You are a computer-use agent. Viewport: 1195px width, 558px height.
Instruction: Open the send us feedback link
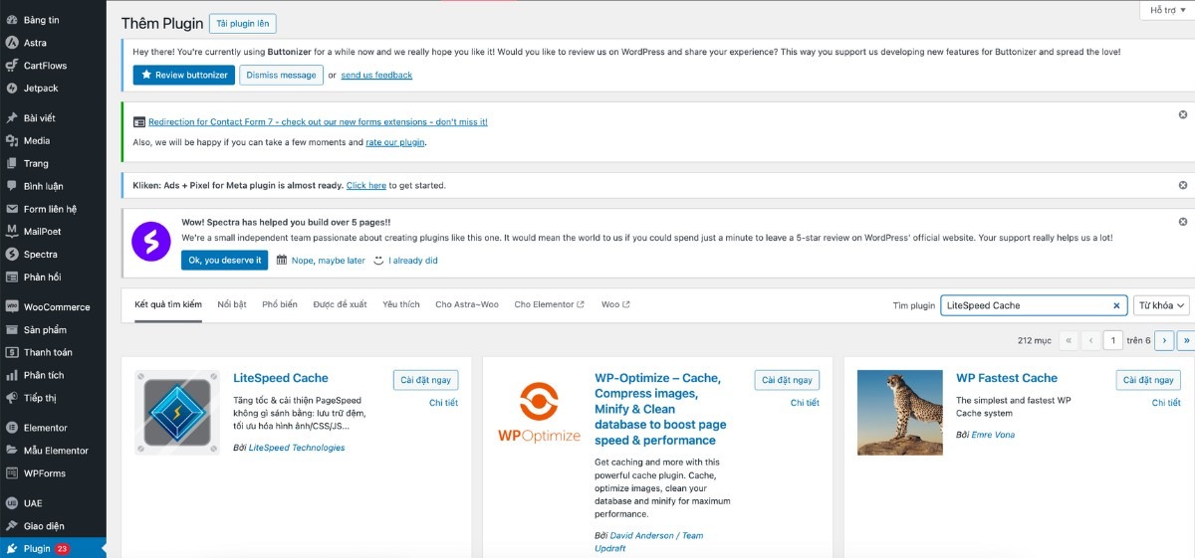[x=376, y=75]
